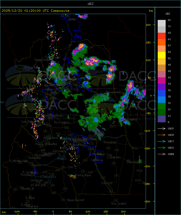Click the -100 tick on the bottom axis

point(17,212)
